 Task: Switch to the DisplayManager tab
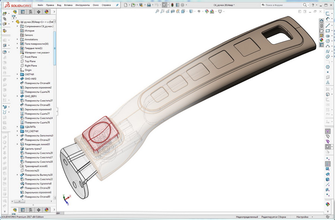coord(47,12)
